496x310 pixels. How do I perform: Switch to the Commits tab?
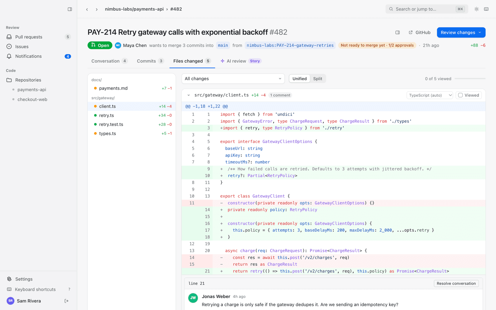(150, 61)
